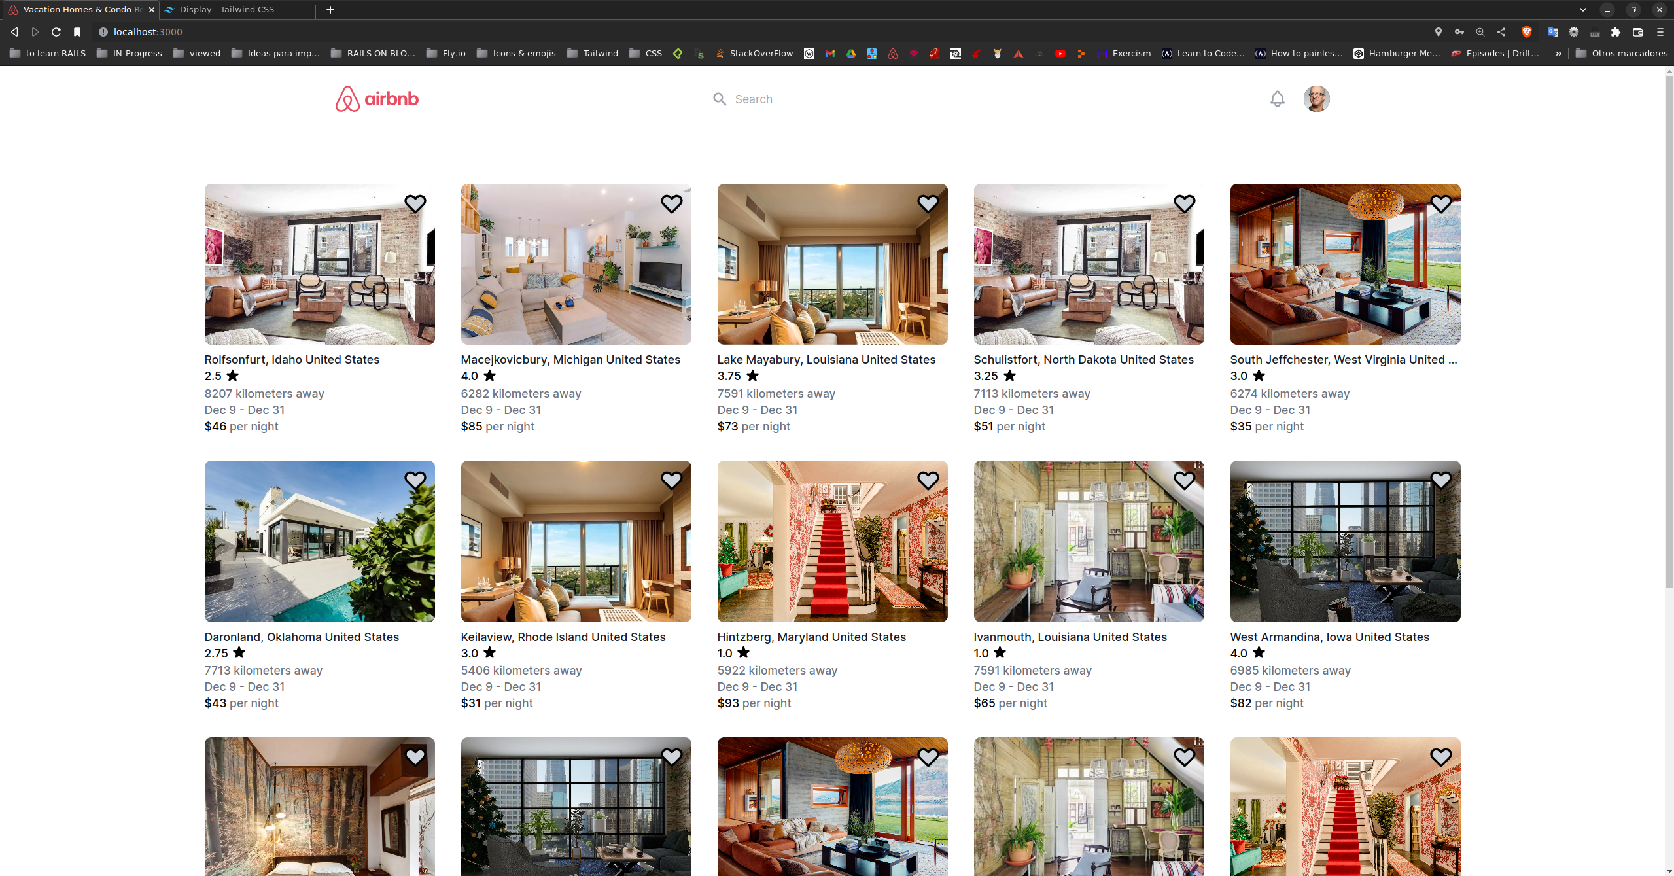
Task: Open the user profile avatar menu
Action: [x=1316, y=99]
